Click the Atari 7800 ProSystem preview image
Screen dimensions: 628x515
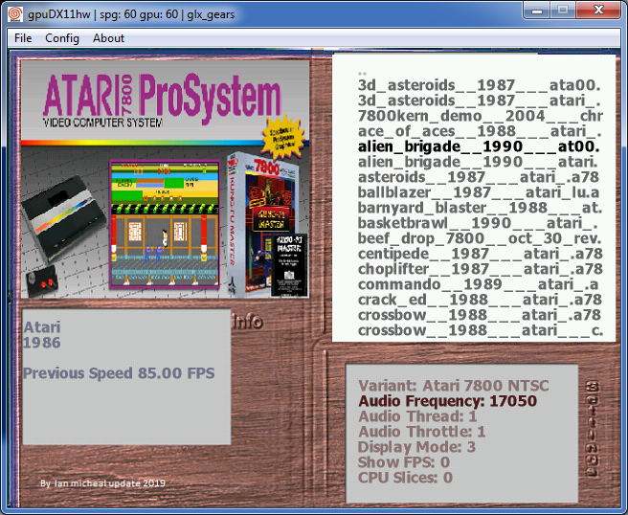165,179
